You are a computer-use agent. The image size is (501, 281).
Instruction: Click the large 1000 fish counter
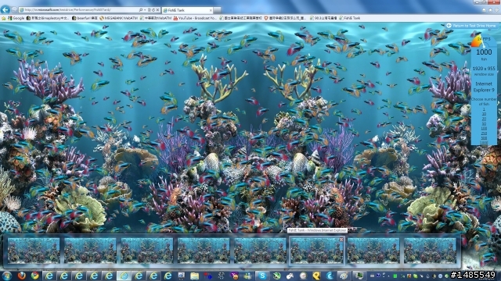[x=484, y=52]
